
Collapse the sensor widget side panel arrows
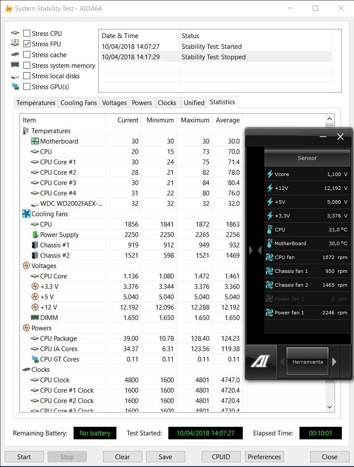(255, 250)
